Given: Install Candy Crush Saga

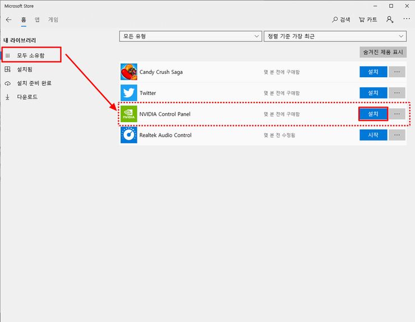Looking at the screenshot, I should 373,72.
